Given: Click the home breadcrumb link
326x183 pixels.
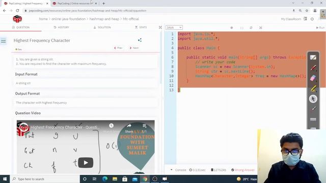Looking at the screenshot, I should [43, 19].
